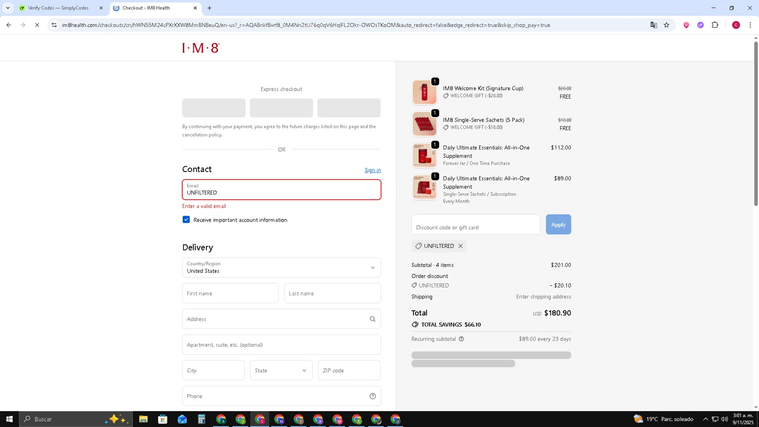Focus the Last name field
The width and height of the screenshot is (759, 427).
332,293
